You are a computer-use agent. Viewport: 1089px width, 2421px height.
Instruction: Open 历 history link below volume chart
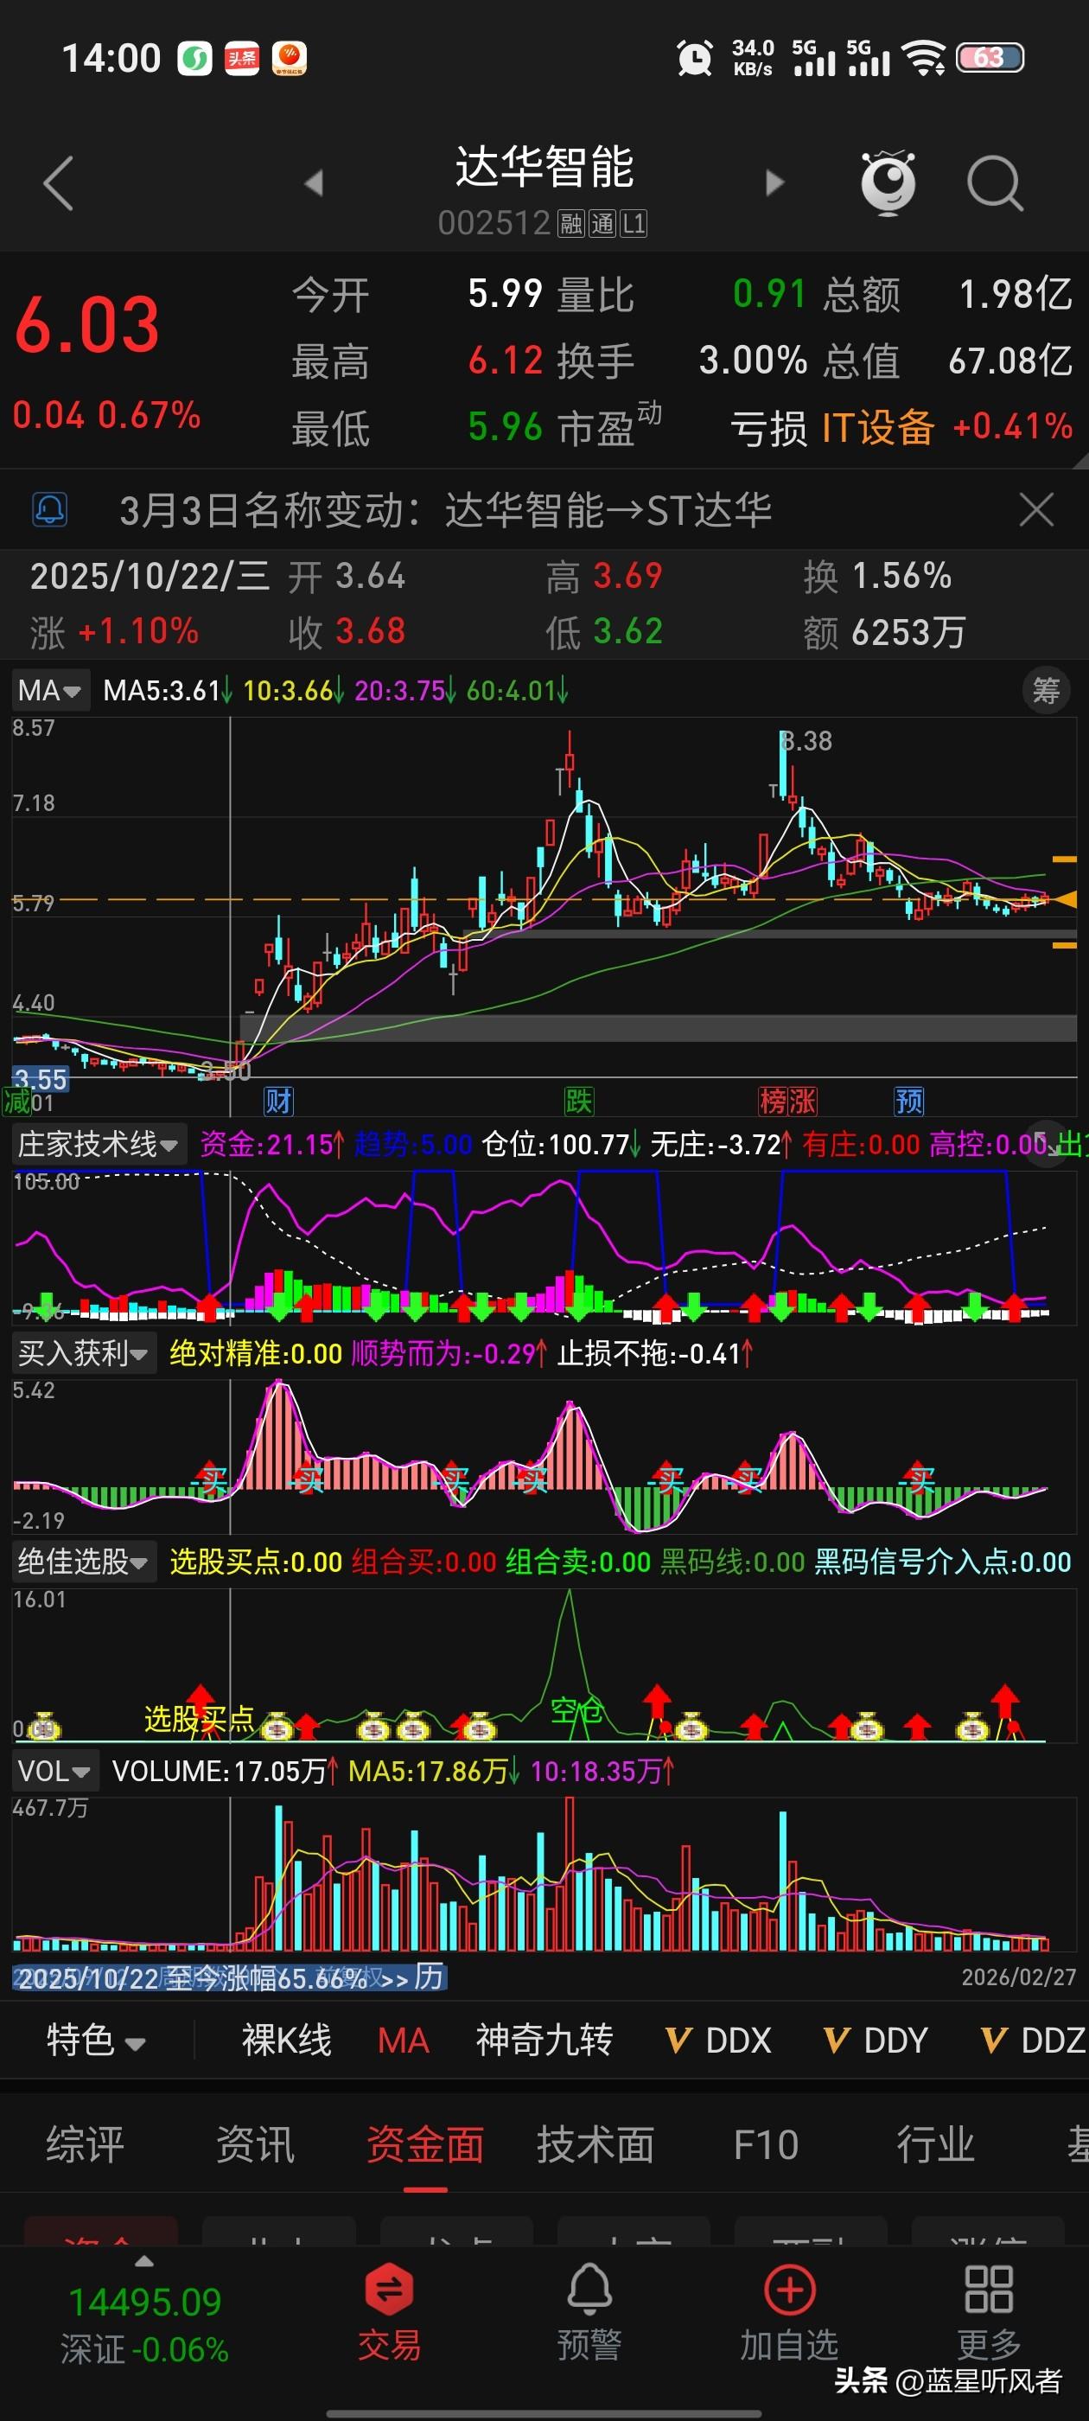tap(429, 1977)
